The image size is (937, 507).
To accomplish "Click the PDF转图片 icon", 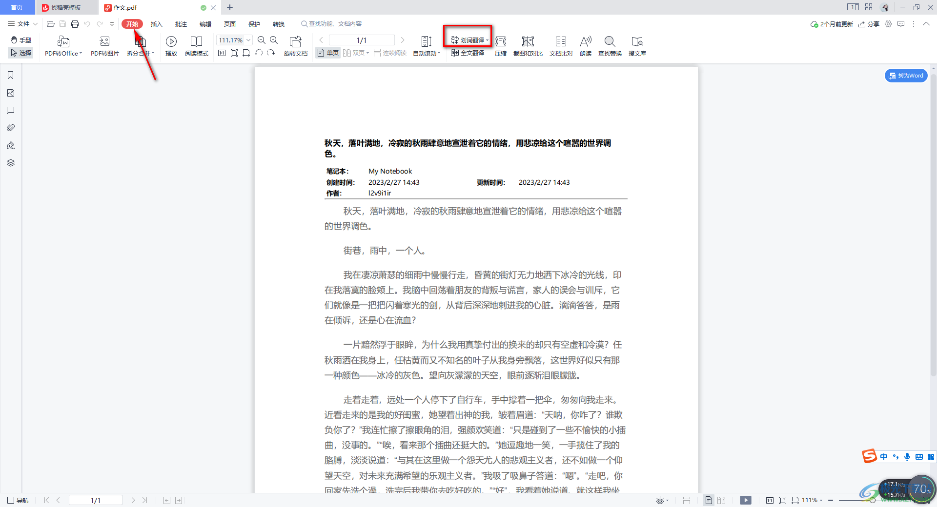I will (x=104, y=42).
